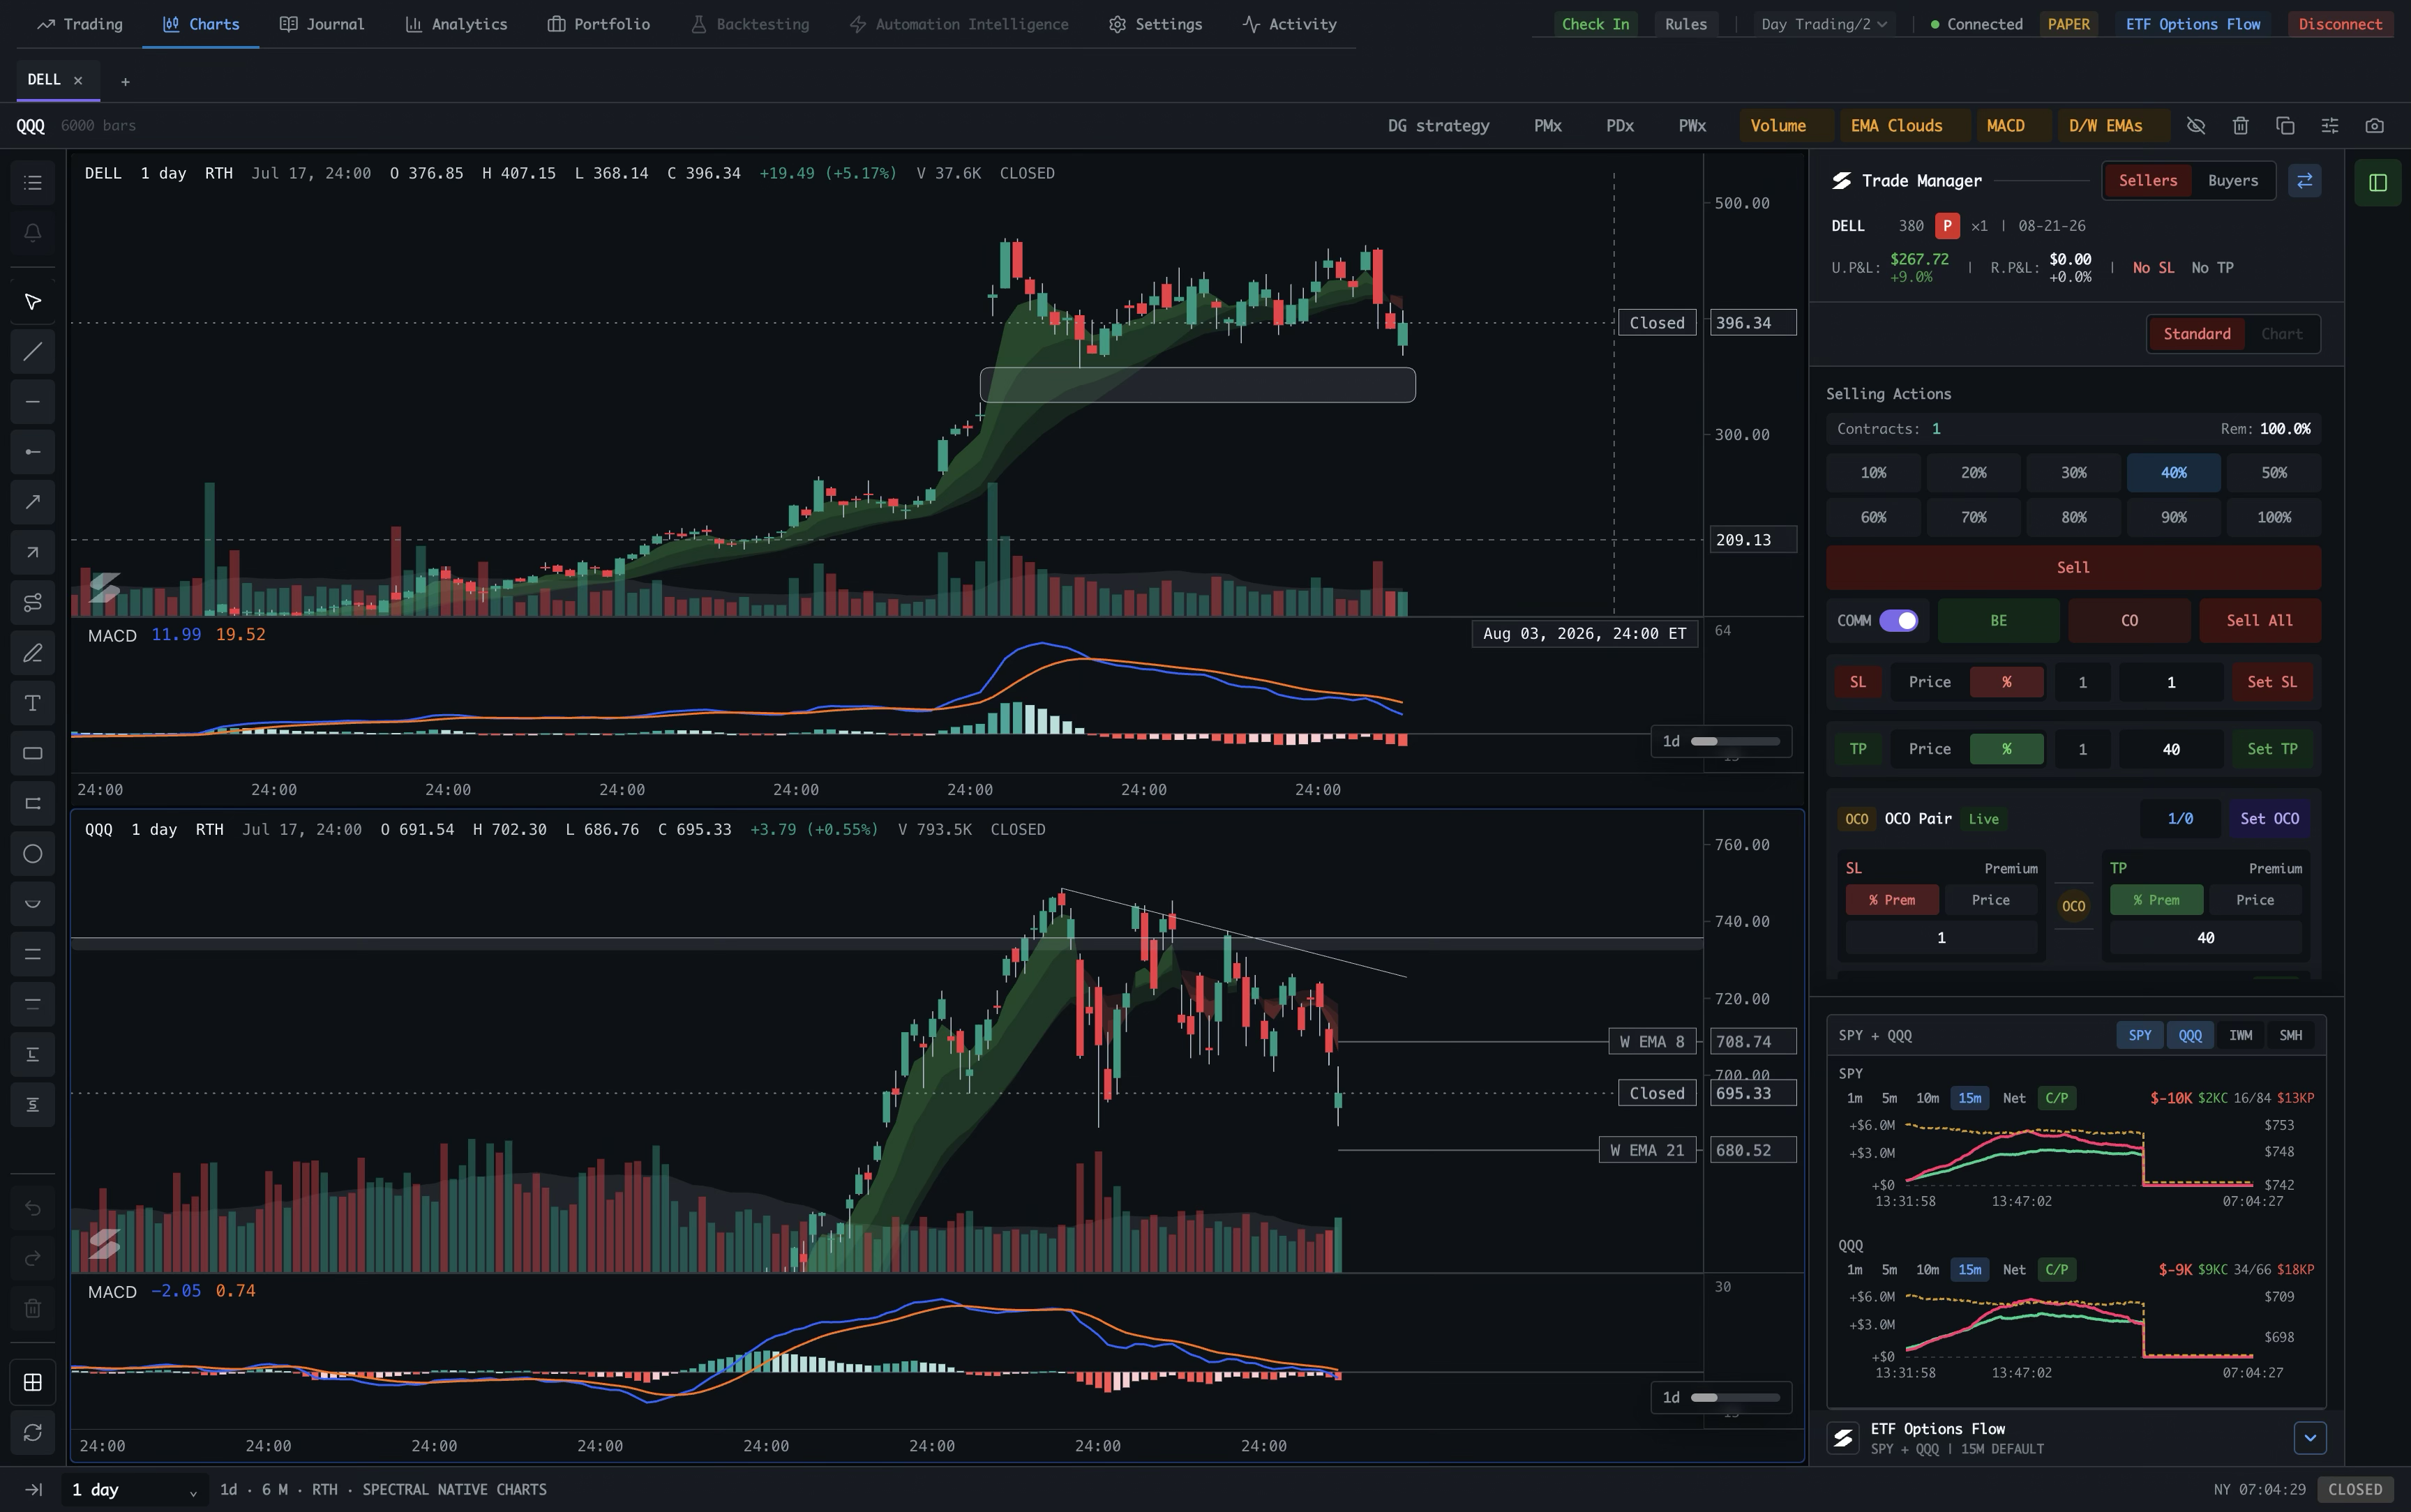Open the Analytics tab

[x=456, y=24]
